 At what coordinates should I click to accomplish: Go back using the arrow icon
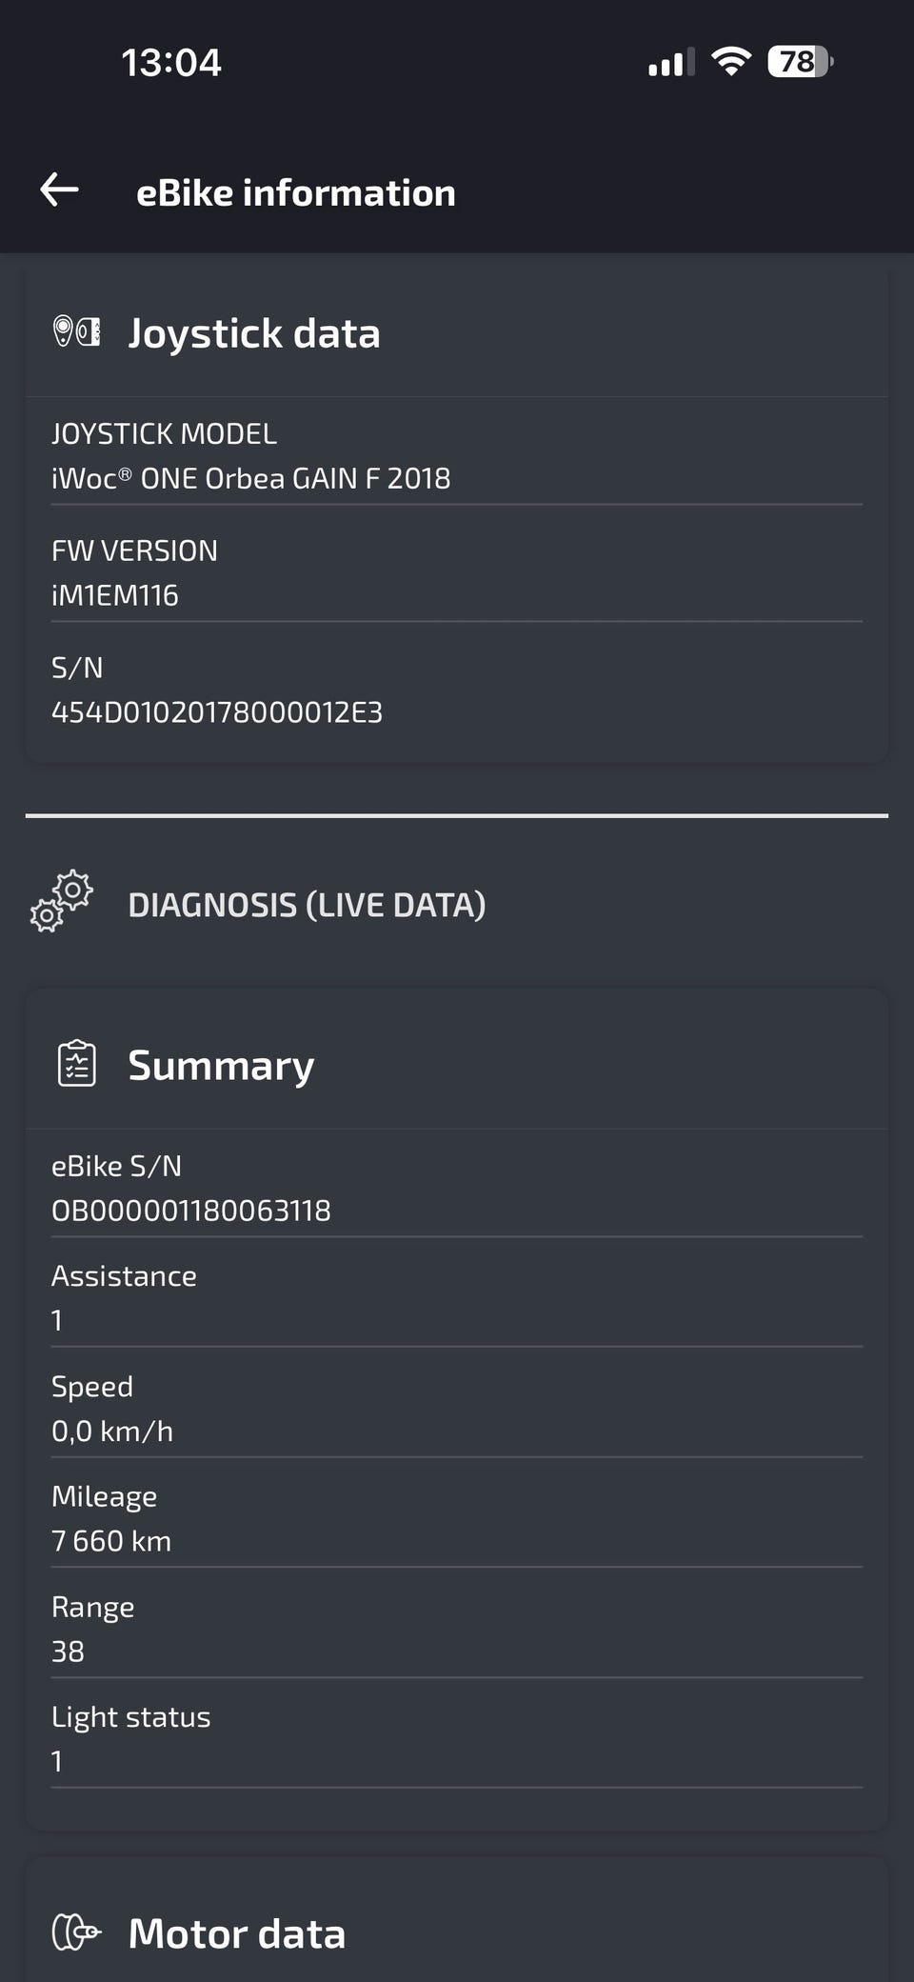click(59, 190)
